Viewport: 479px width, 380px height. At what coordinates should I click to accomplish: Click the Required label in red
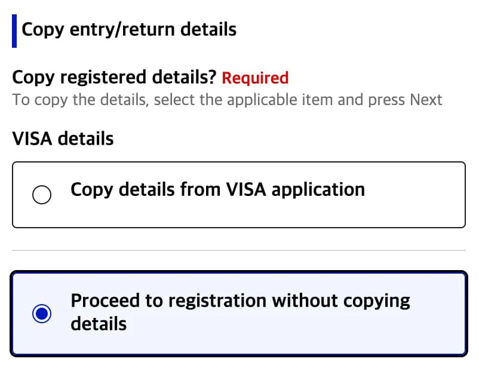click(x=255, y=78)
